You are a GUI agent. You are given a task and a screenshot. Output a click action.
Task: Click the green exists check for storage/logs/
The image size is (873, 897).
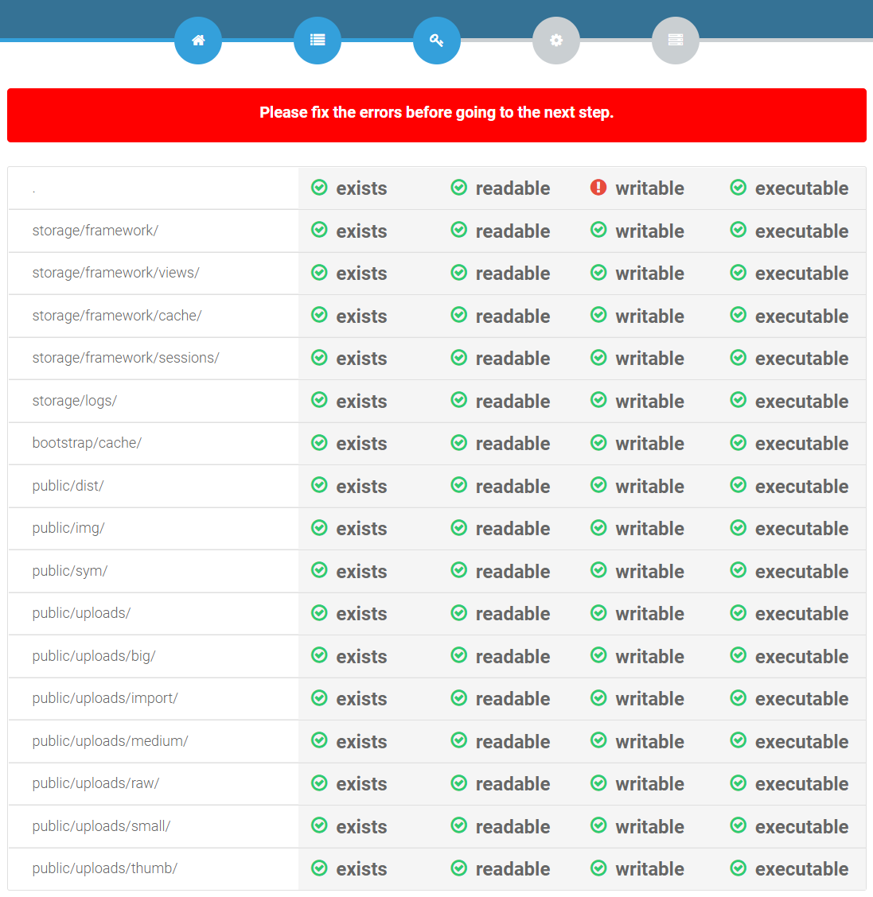click(319, 401)
